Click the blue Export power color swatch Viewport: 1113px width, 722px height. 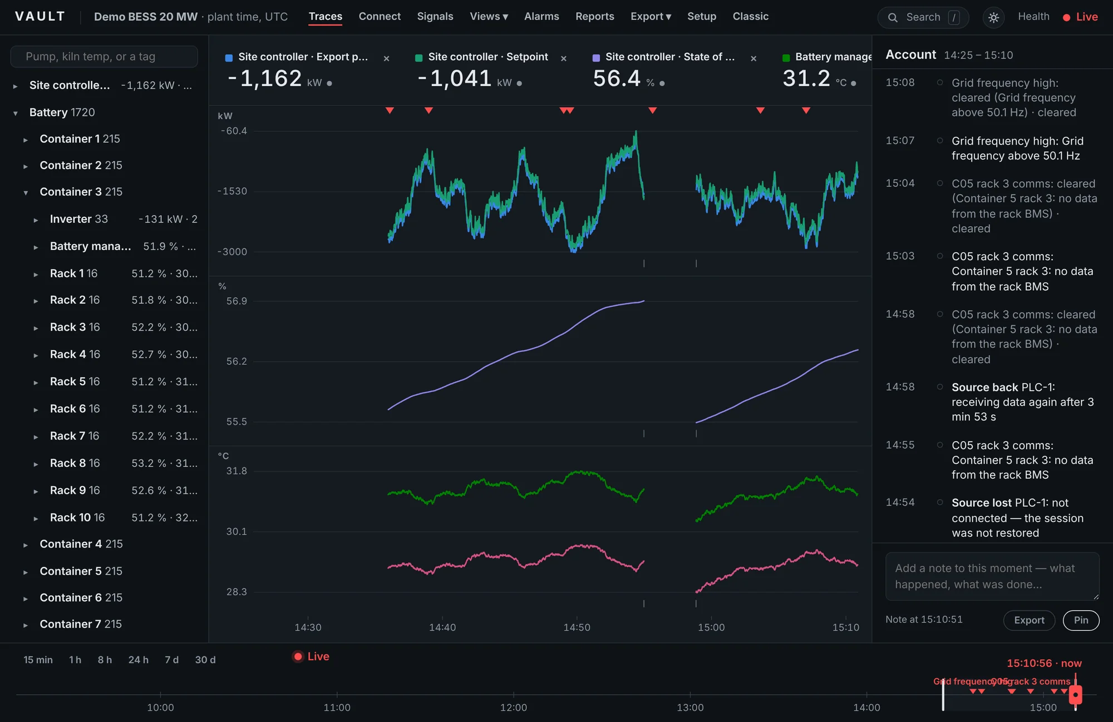(229, 58)
